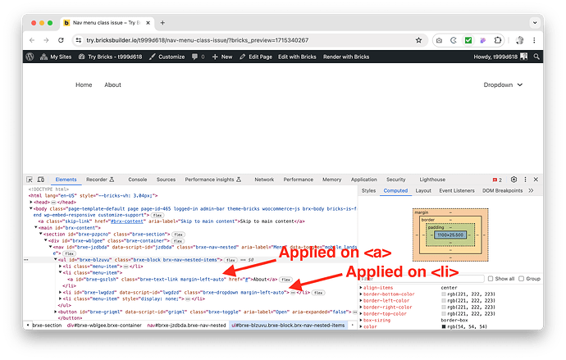Open DevTools customize three-dot menu
The height and width of the screenshot is (360, 566).
click(x=525, y=180)
